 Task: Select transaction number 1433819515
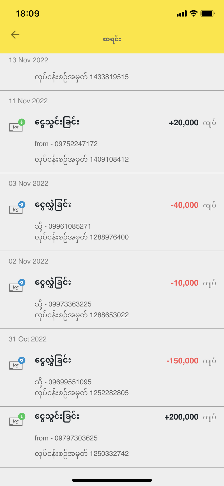82,77
